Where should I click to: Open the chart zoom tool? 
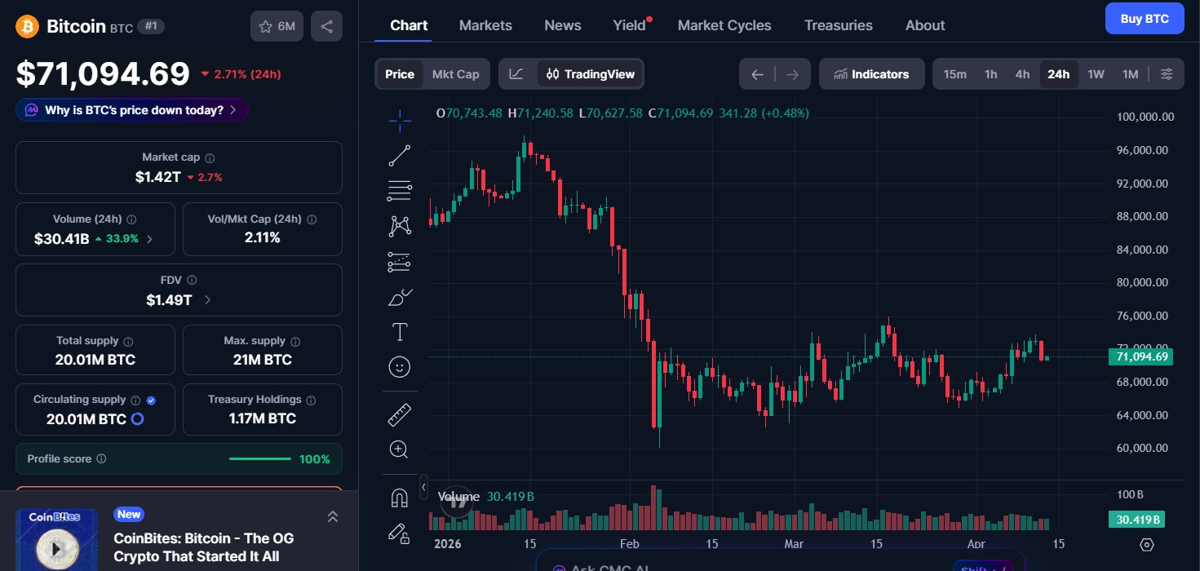coord(400,449)
